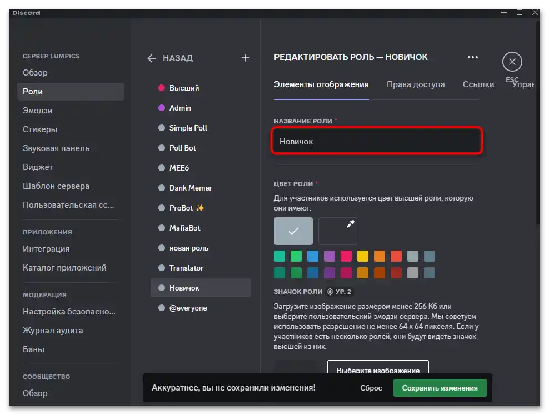Pick custom color with eyedropper swatch

pyautogui.click(x=338, y=231)
